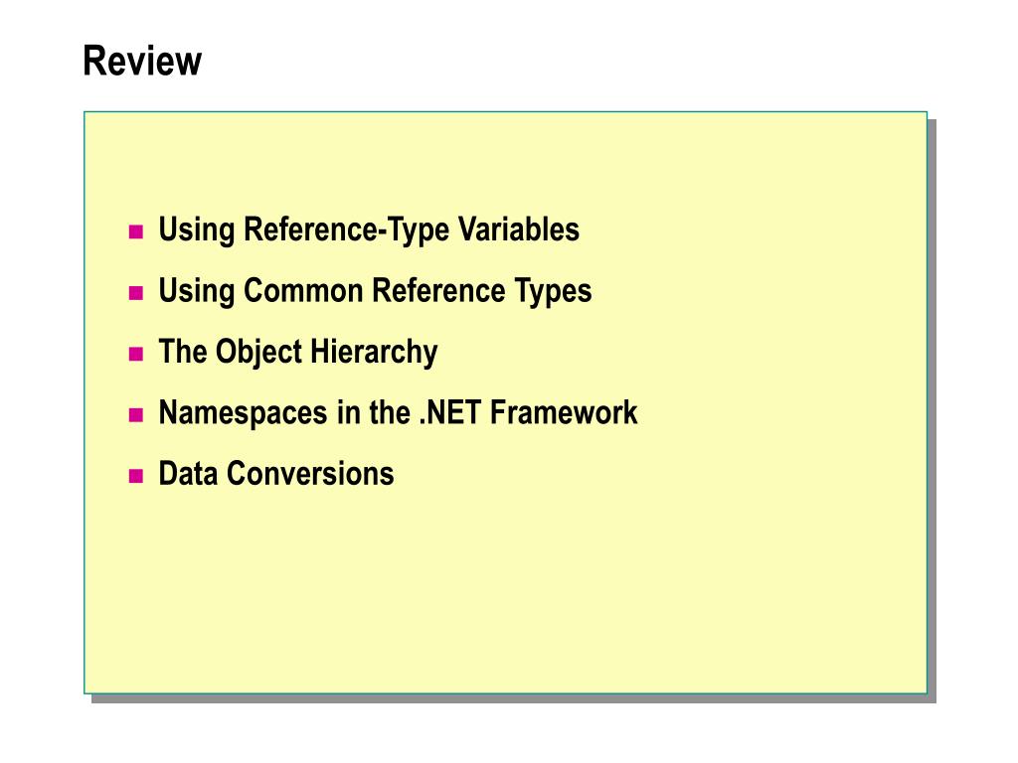The image size is (1018, 763).
Task: Click the Namespaces in the .NET Framework text
Action: click(x=398, y=412)
